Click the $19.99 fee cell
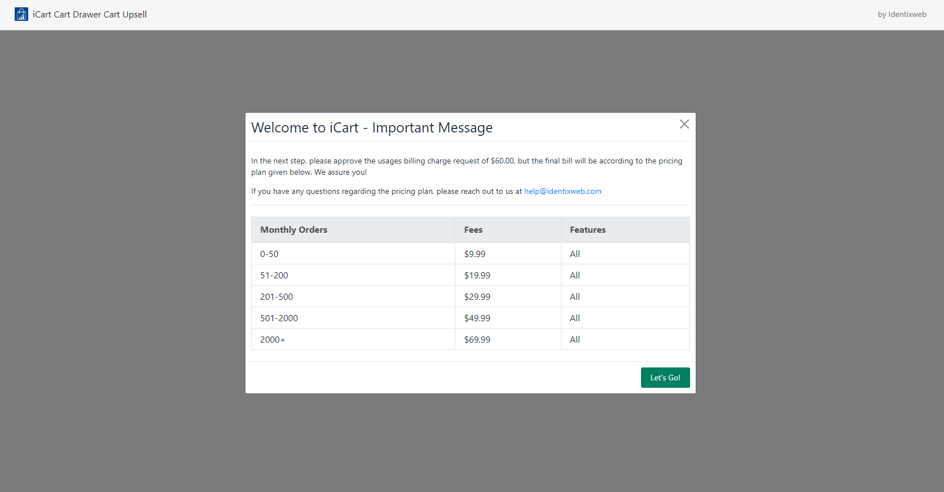This screenshot has height=492, width=944. (x=508, y=275)
